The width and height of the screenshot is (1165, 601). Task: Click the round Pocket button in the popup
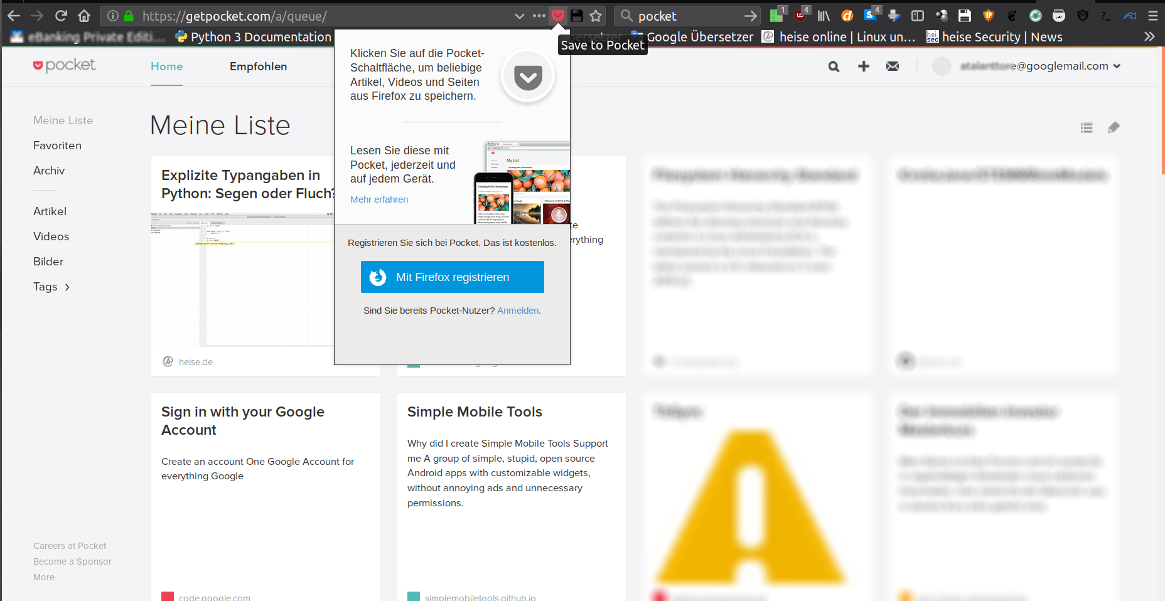tap(528, 77)
